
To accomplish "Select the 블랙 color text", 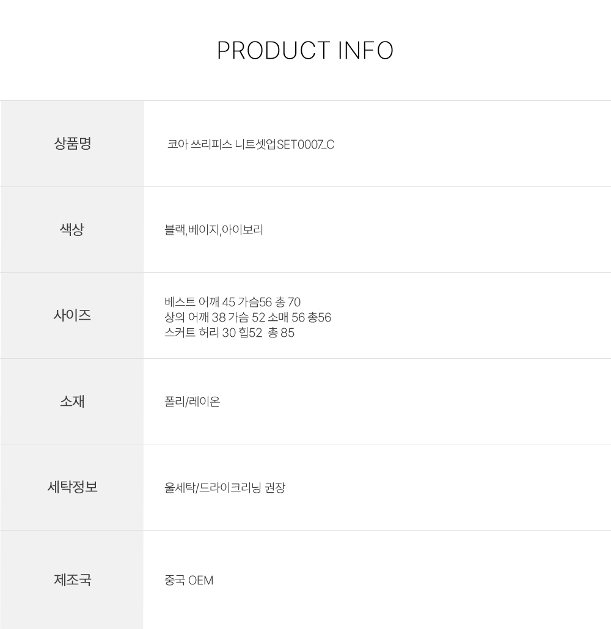I will pyautogui.click(x=175, y=230).
